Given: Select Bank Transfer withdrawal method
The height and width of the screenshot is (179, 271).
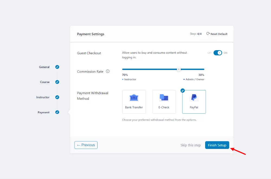Looking at the screenshot, I should 134,102.
